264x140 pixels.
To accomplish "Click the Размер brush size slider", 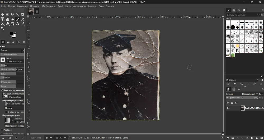I will click(x=12, y=65).
